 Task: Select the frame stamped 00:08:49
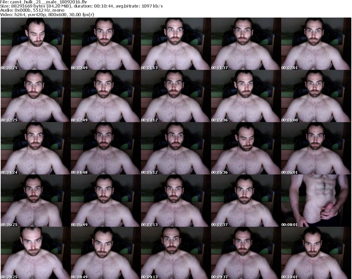[x=106, y=253]
